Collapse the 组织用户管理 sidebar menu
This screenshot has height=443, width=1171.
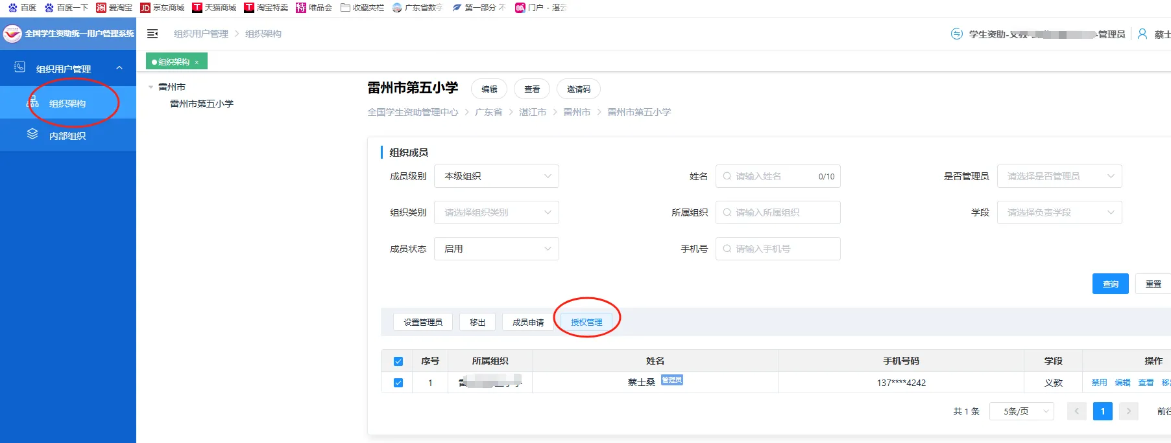tap(119, 68)
